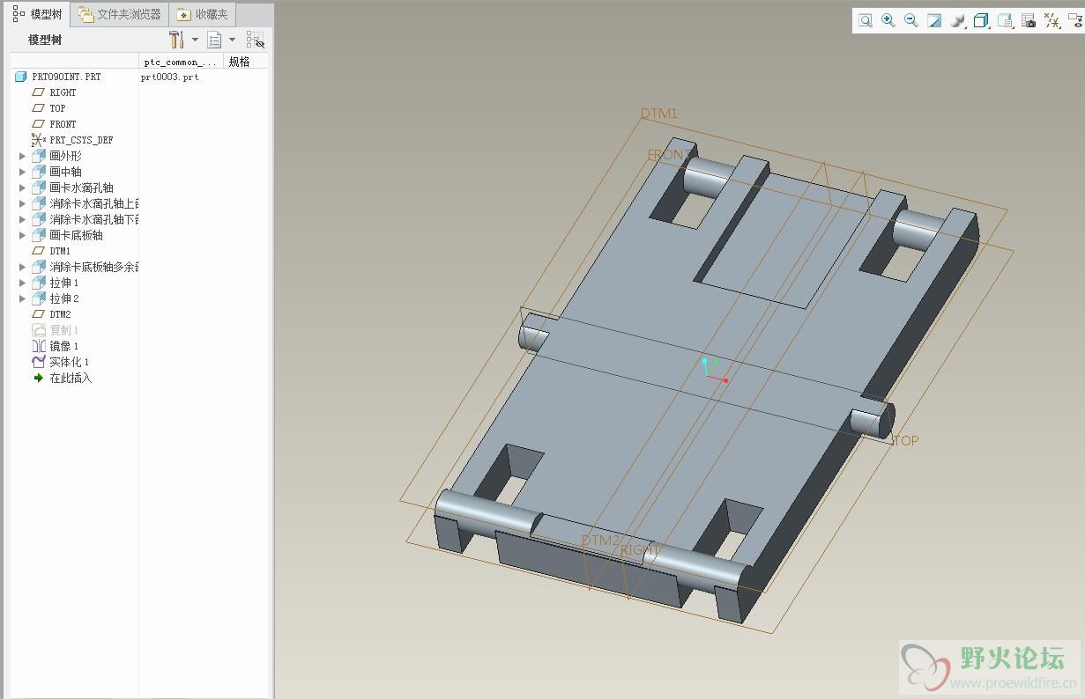Select the 拉伸 1 feature

point(63,283)
